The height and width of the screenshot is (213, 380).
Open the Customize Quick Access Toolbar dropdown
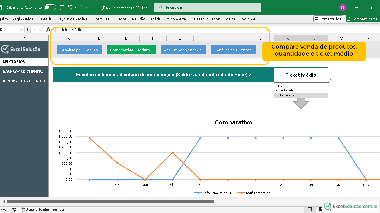93,8
